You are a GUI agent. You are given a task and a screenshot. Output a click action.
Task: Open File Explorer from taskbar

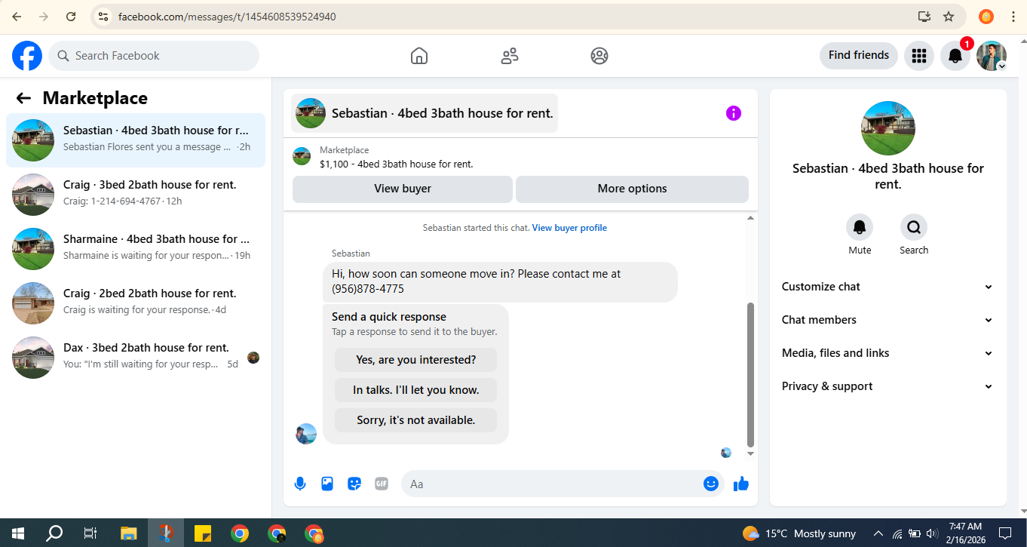point(128,533)
